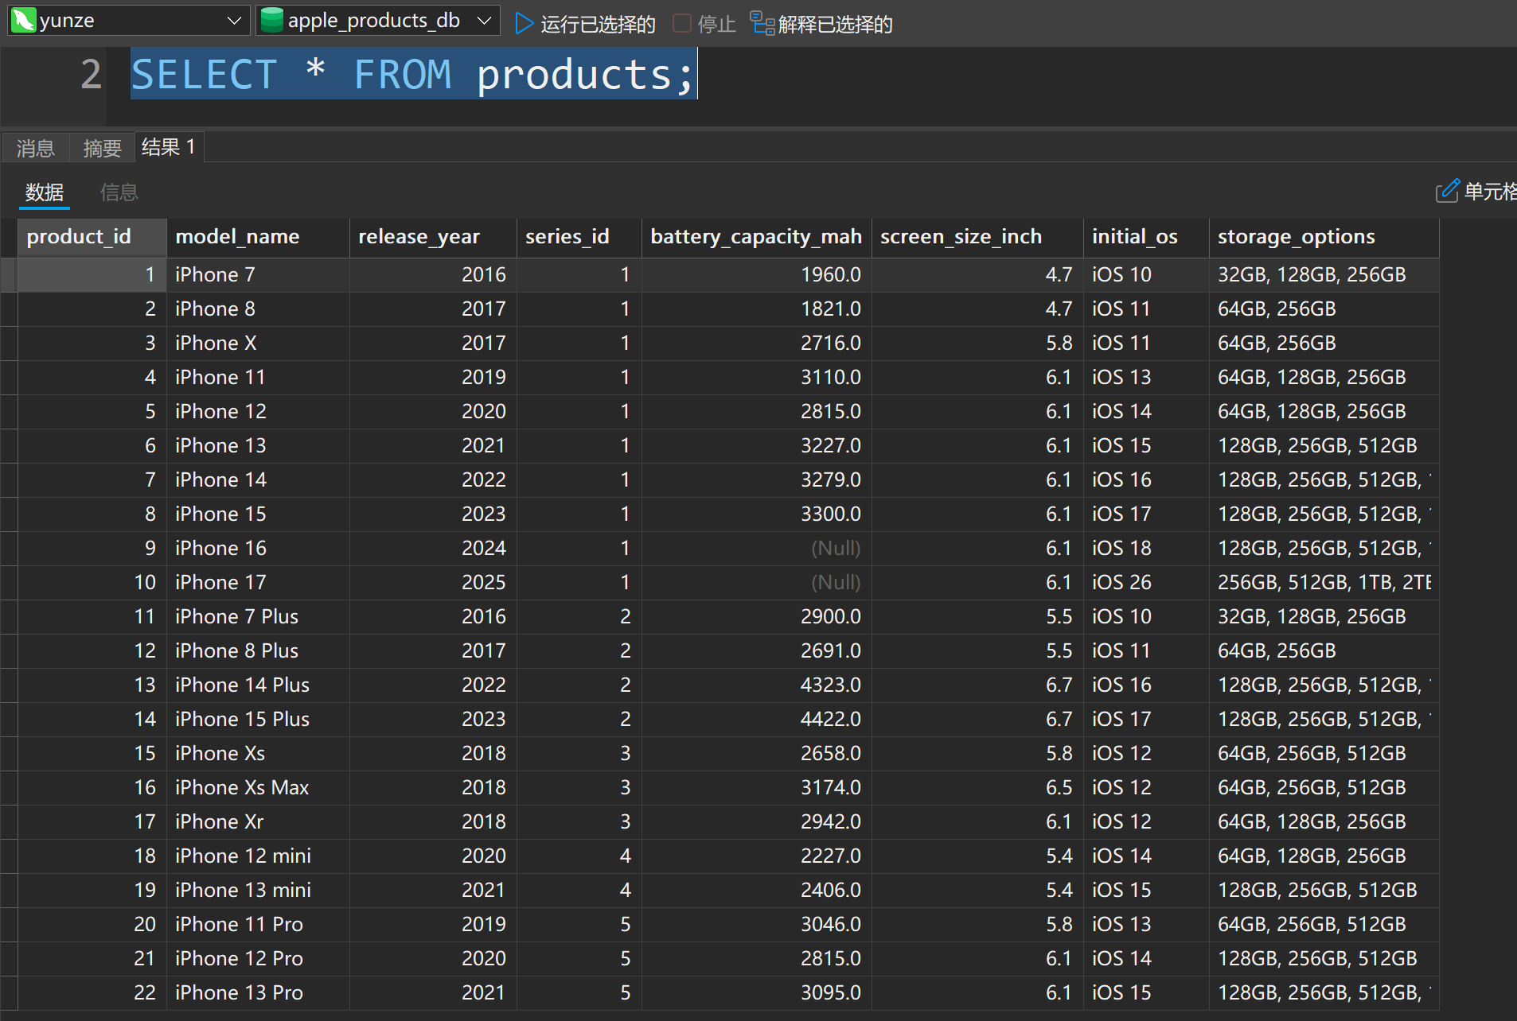
Task: Select the iPhone Xs Max model cell
Action: click(x=242, y=787)
